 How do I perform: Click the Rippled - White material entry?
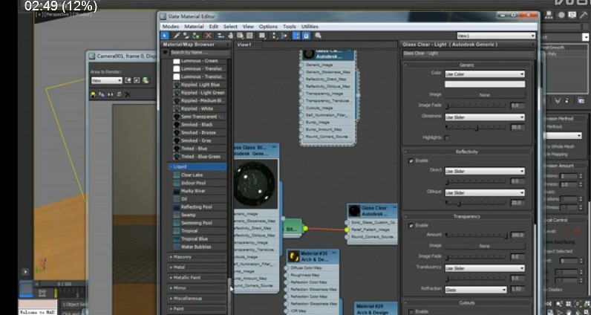pos(193,108)
